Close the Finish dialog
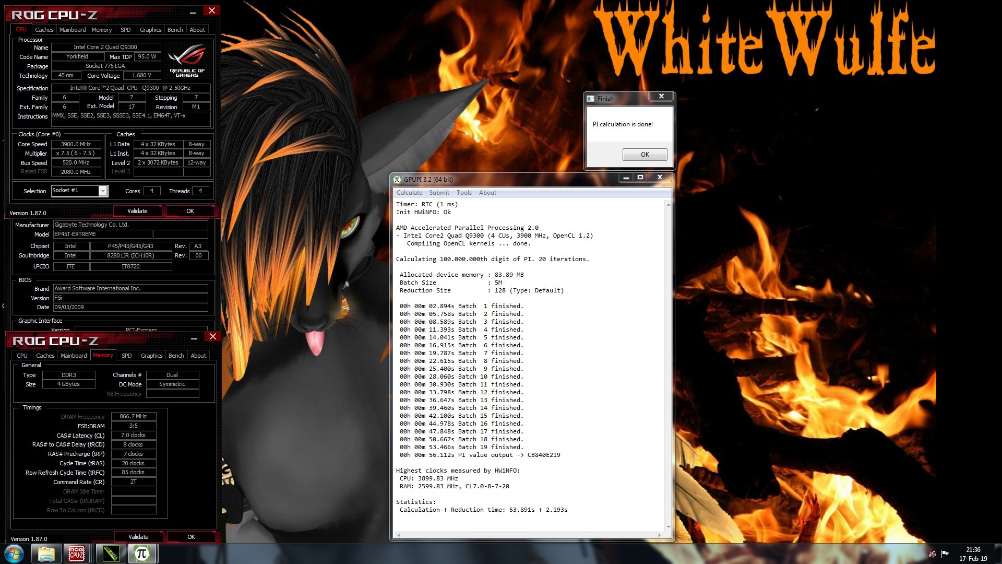Viewport: 1002px width, 564px height. [x=661, y=97]
